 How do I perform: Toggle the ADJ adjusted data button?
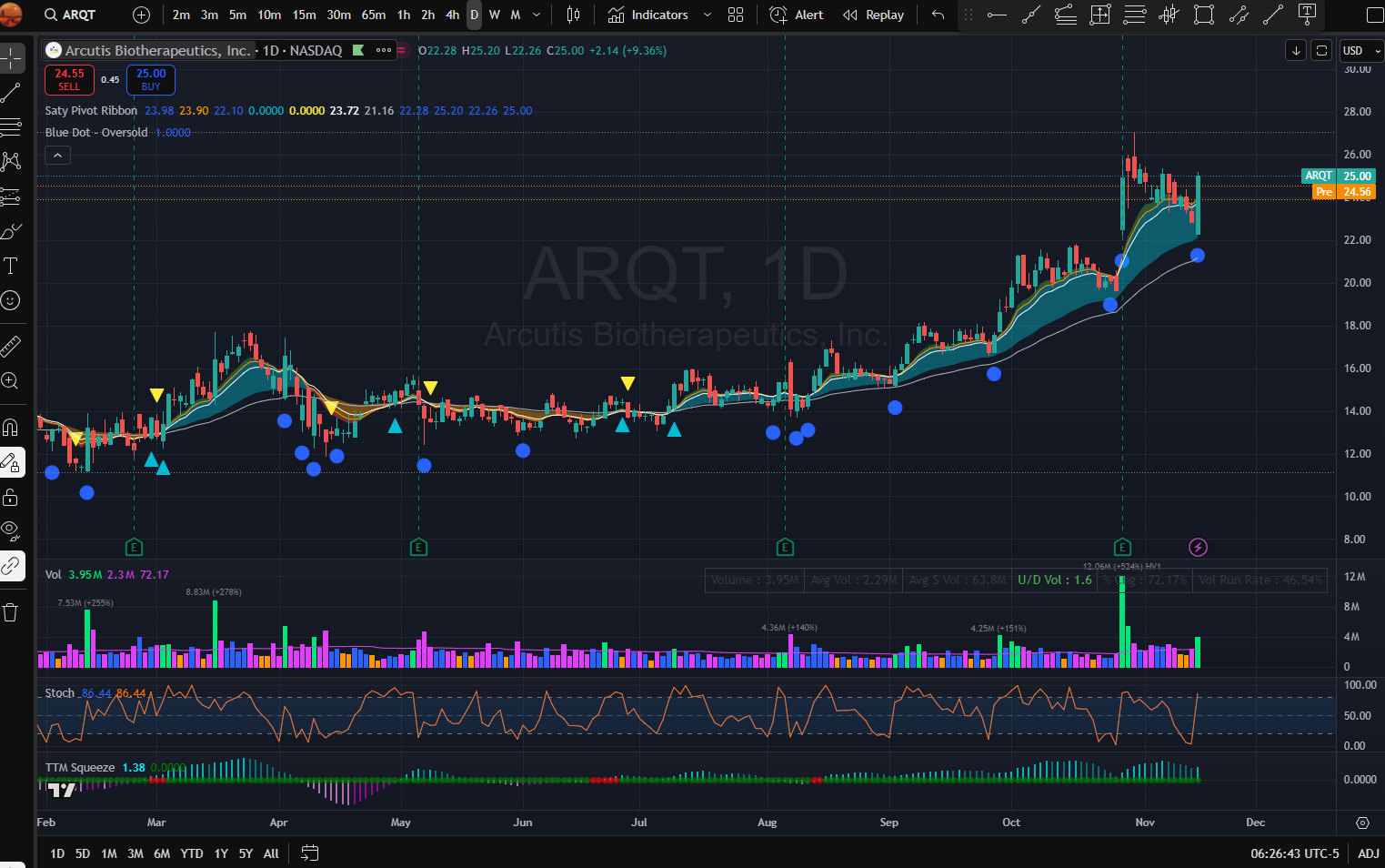click(1368, 853)
